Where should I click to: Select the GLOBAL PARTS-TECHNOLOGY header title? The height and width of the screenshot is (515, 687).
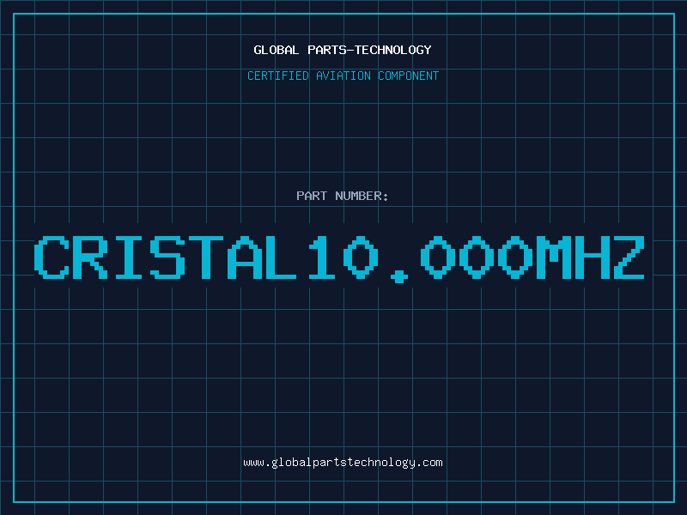tap(343, 50)
